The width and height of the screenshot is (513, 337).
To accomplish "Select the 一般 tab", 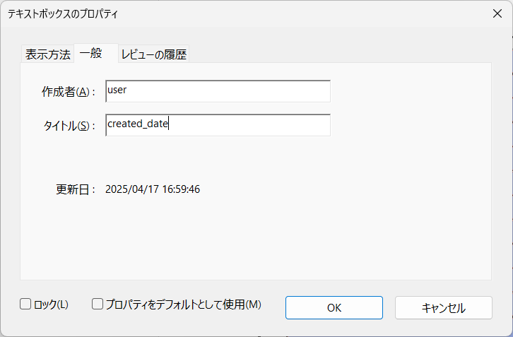I will 91,53.
